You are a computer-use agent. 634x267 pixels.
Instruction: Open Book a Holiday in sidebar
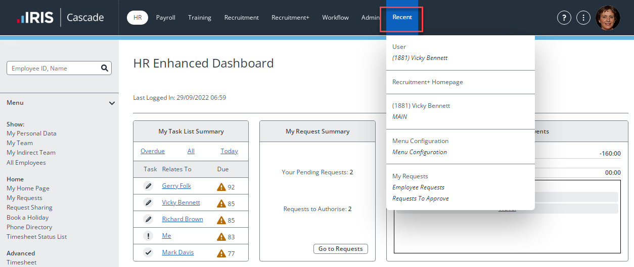[x=27, y=218]
